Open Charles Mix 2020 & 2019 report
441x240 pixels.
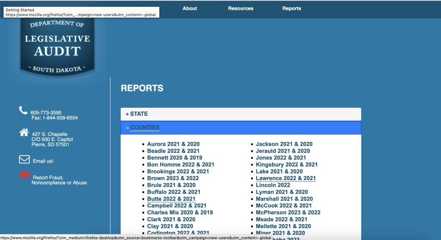180,212
